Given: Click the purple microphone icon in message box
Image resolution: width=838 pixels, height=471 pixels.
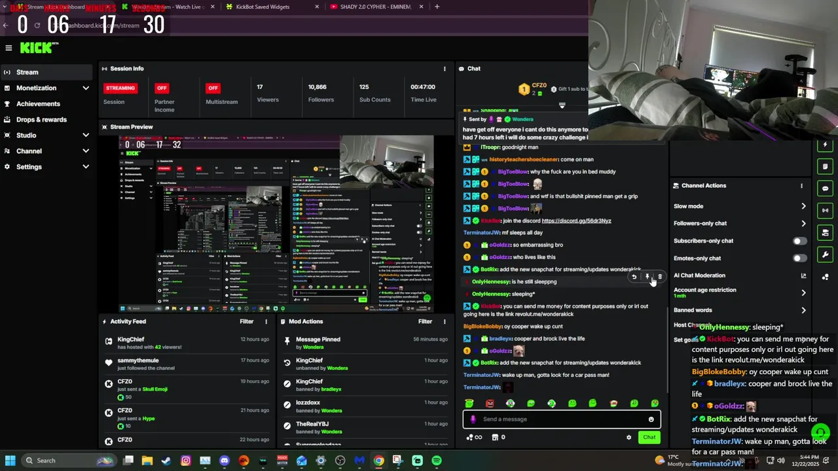Looking at the screenshot, I should (473, 419).
